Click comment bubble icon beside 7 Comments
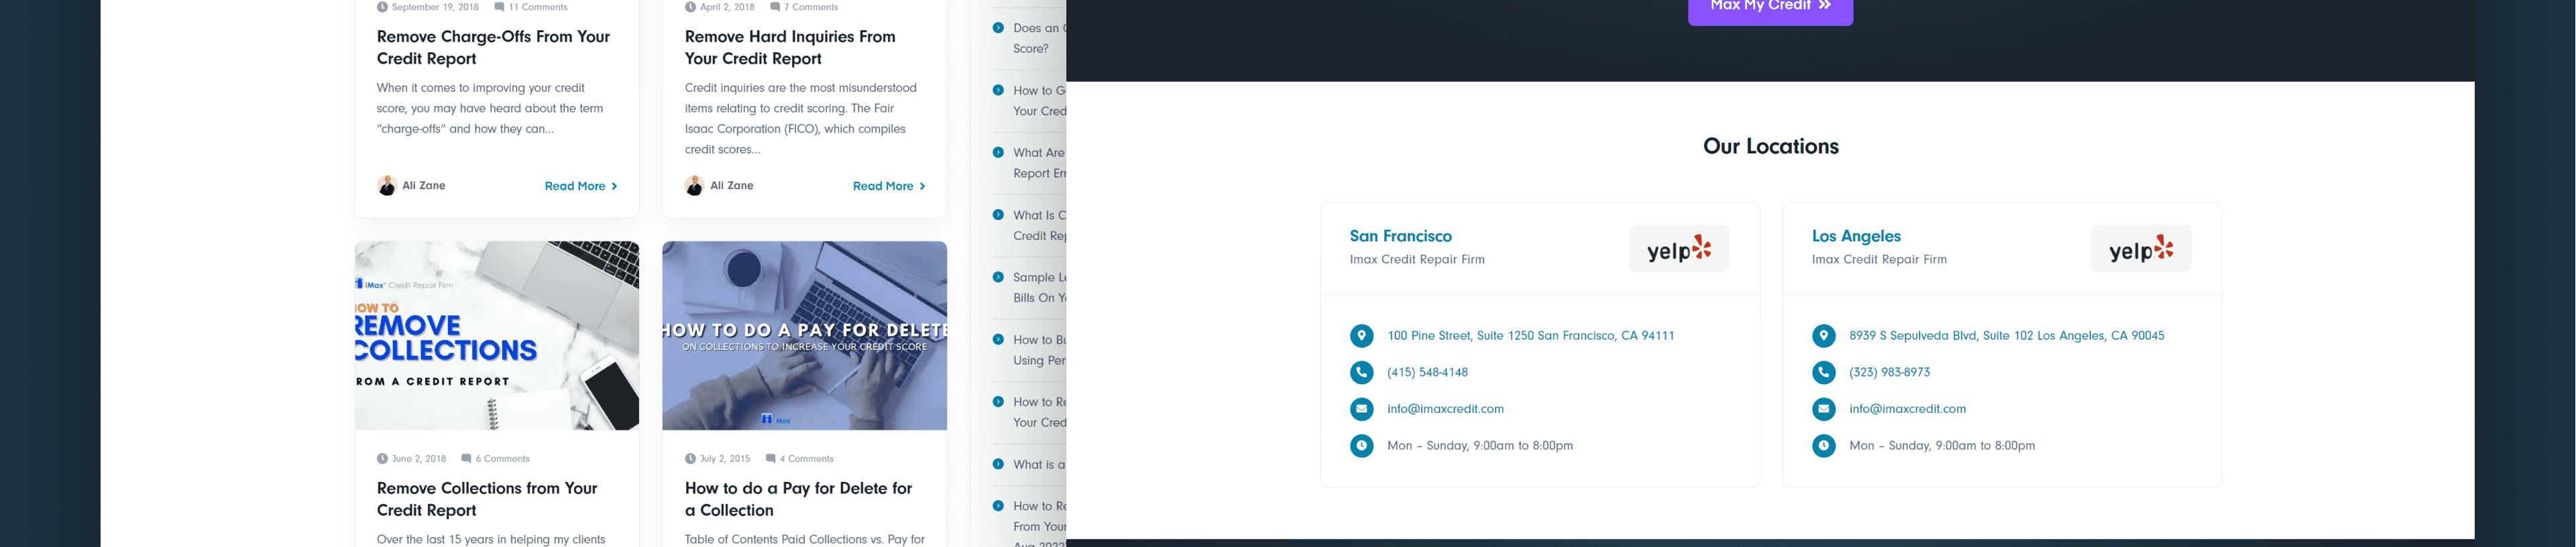The height and width of the screenshot is (547, 2576). point(775,7)
